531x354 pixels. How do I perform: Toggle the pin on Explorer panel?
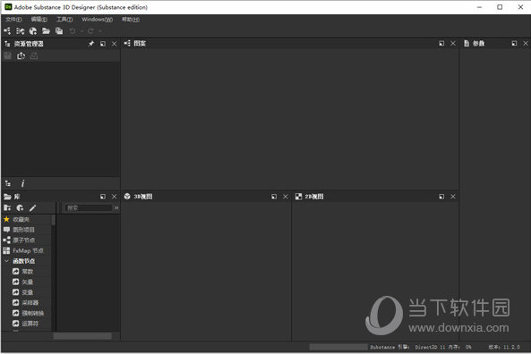(91, 44)
